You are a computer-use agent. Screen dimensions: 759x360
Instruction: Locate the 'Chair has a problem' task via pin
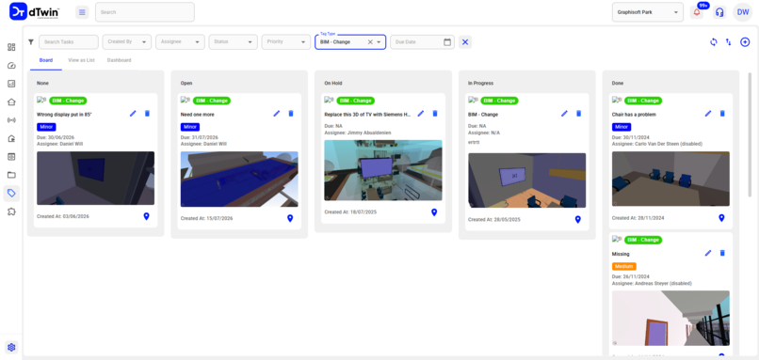point(721,218)
